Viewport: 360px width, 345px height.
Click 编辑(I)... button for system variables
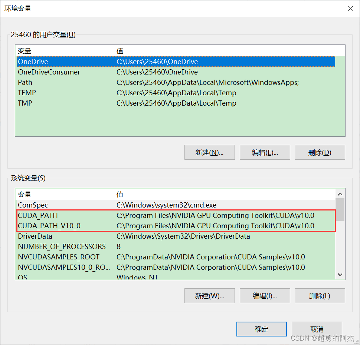tap(265, 296)
